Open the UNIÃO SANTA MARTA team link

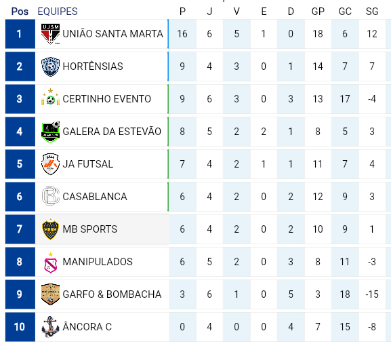point(112,34)
